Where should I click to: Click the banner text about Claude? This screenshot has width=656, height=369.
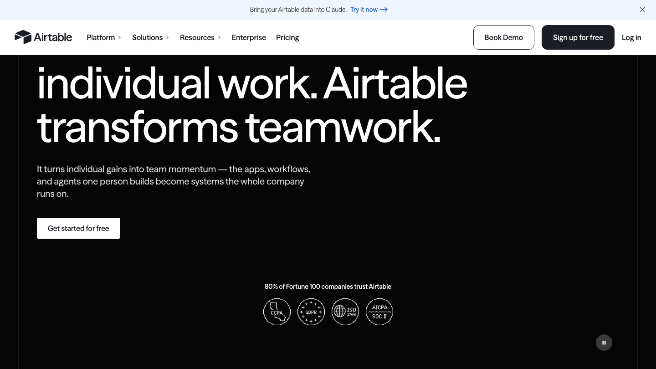298,10
